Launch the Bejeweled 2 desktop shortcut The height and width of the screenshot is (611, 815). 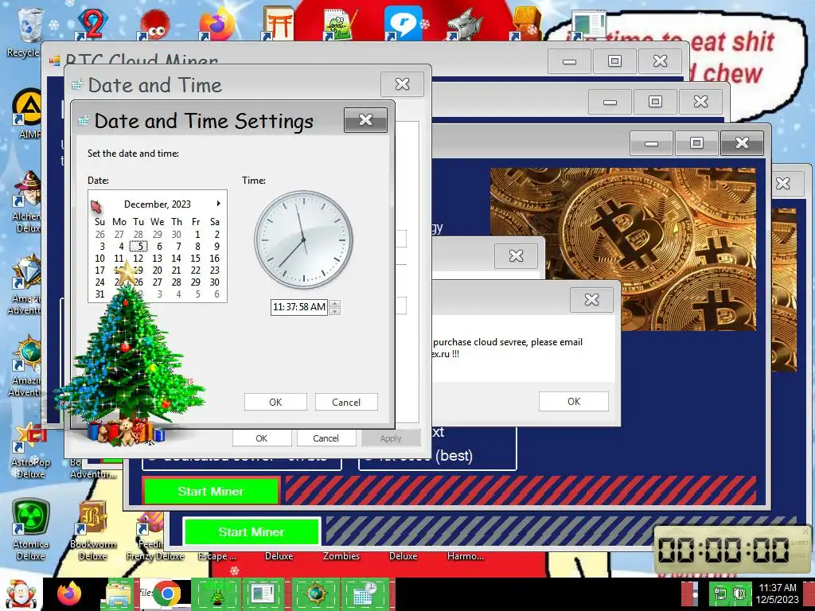coord(92,24)
